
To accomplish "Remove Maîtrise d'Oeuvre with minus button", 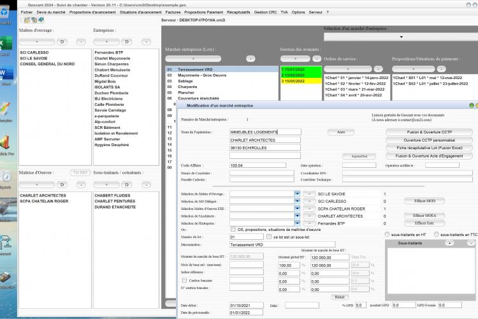I will pyautogui.click(x=81, y=184).
